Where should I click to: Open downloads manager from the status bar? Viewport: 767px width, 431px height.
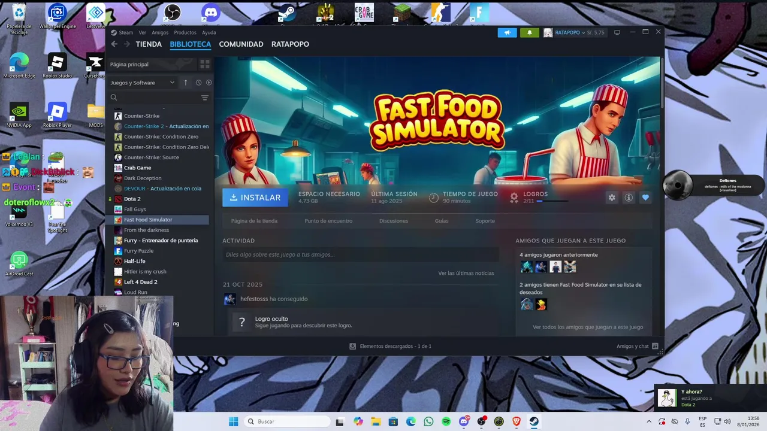tap(390, 346)
